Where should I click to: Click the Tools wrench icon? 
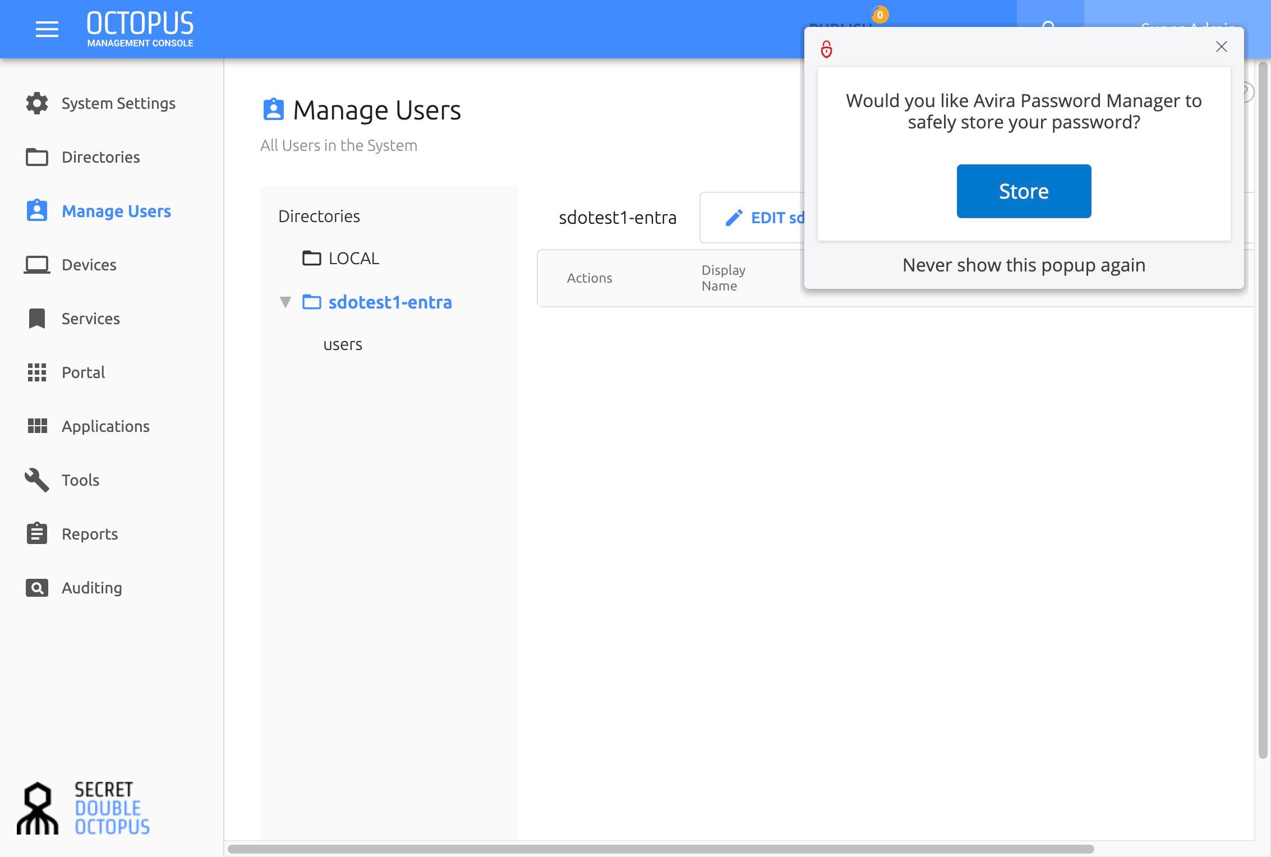(x=37, y=480)
